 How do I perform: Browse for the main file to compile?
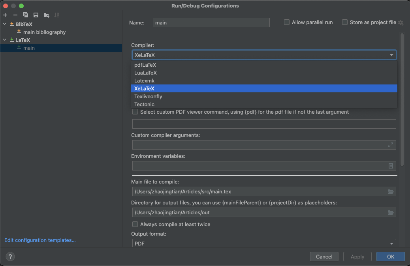[390, 191]
